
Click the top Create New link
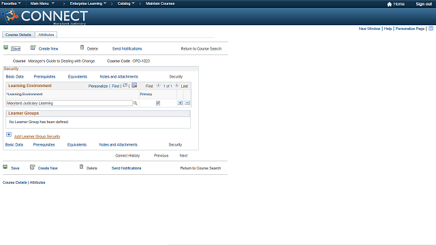[x=48, y=48]
